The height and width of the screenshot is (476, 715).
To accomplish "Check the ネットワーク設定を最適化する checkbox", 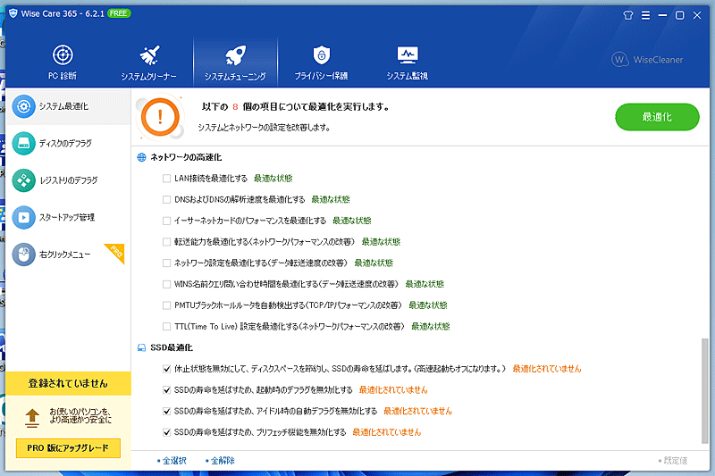I will [x=166, y=263].
